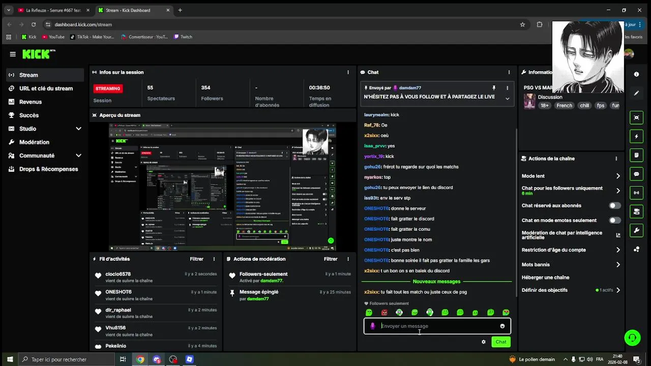The image size is (651, 366).
Task: Select Stream in the left sidebar
Action: click(x=45, y=75)
